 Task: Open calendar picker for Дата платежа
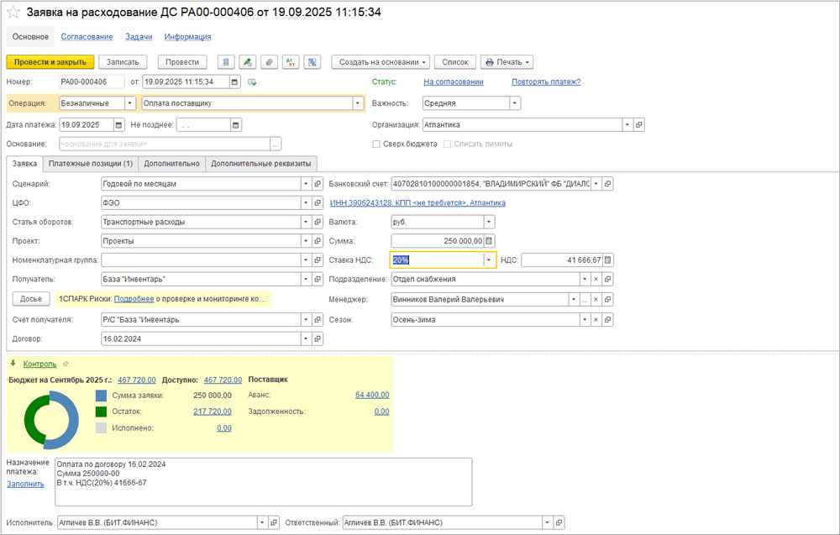pyautogui.click(x=119, y=125)
